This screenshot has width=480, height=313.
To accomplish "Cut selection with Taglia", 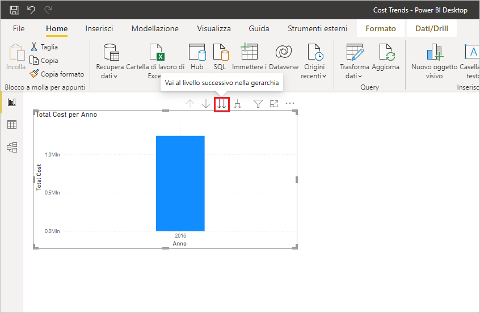I will tap(44, 47).
